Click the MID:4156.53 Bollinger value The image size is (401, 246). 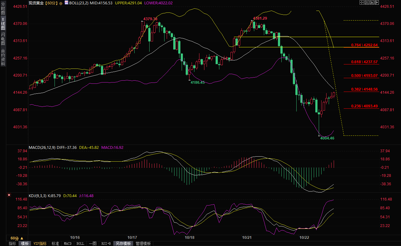pos(101,3)
